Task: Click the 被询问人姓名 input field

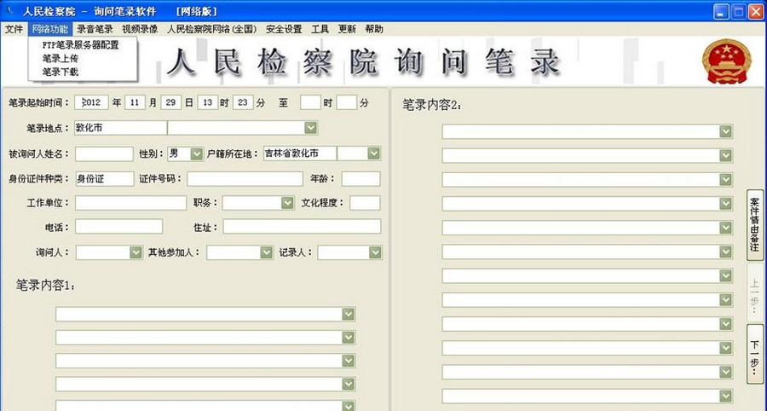Action: tap(104, 153)
